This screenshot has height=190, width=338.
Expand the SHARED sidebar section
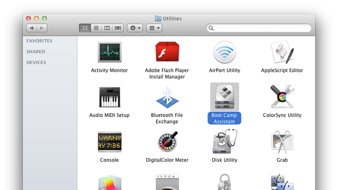coord(36,52)
